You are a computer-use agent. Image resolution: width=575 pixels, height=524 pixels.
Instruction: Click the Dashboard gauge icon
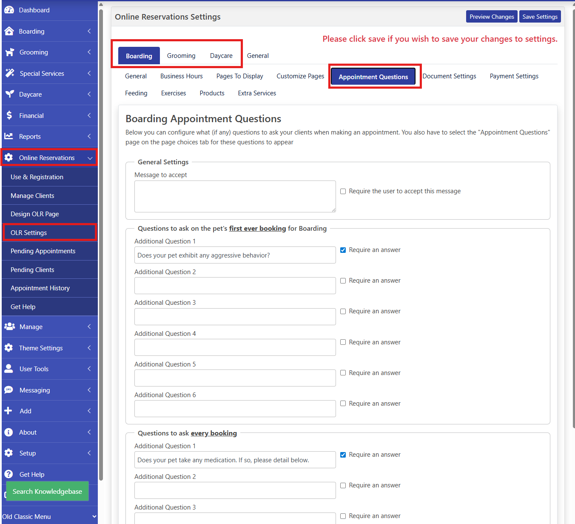[x=9, y=10]
